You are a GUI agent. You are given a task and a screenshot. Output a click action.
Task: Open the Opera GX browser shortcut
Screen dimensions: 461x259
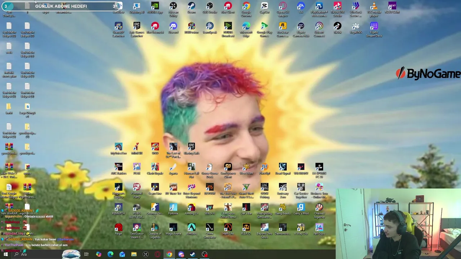click(283, 10)
